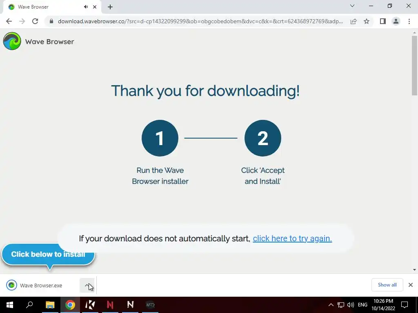The width and height of the screenshot is (418, 313).
Task: Click the forward navigation arrow
Action: [22, 21]
